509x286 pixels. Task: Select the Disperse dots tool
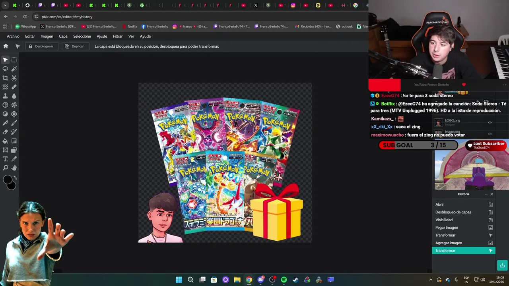[x=14, y=105]
